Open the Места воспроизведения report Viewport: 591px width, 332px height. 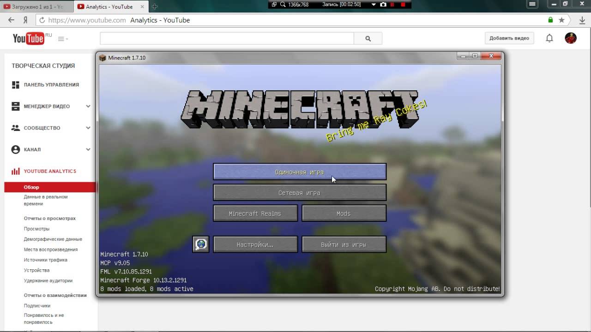51,249
